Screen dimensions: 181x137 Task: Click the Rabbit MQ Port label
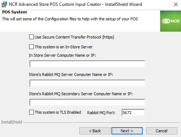101,113
